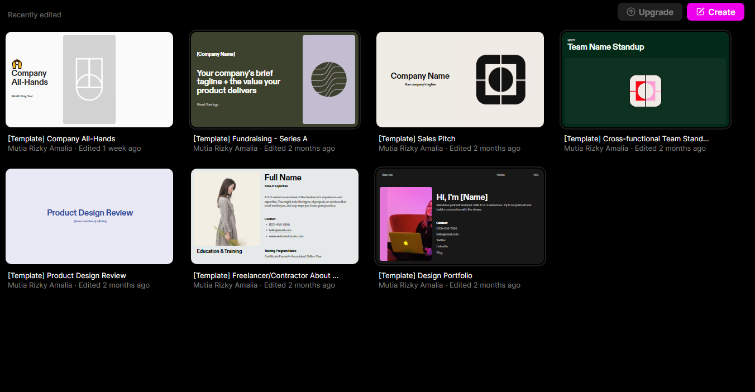Click the '[Template] Design Portfolio' title
755x392 pixels.
(425, 275)
